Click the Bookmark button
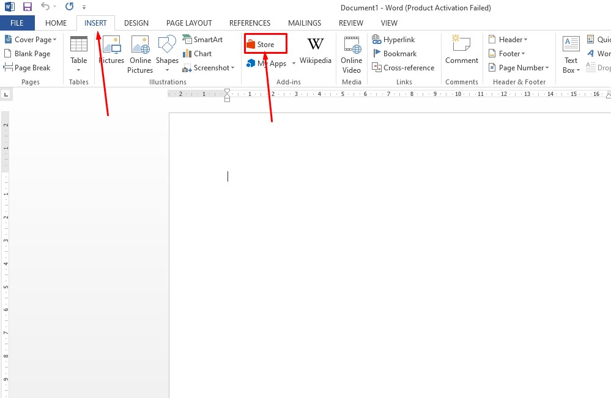The height and width of the screenshot is (398, 611). pyautogui.click(x=394, y=54)
